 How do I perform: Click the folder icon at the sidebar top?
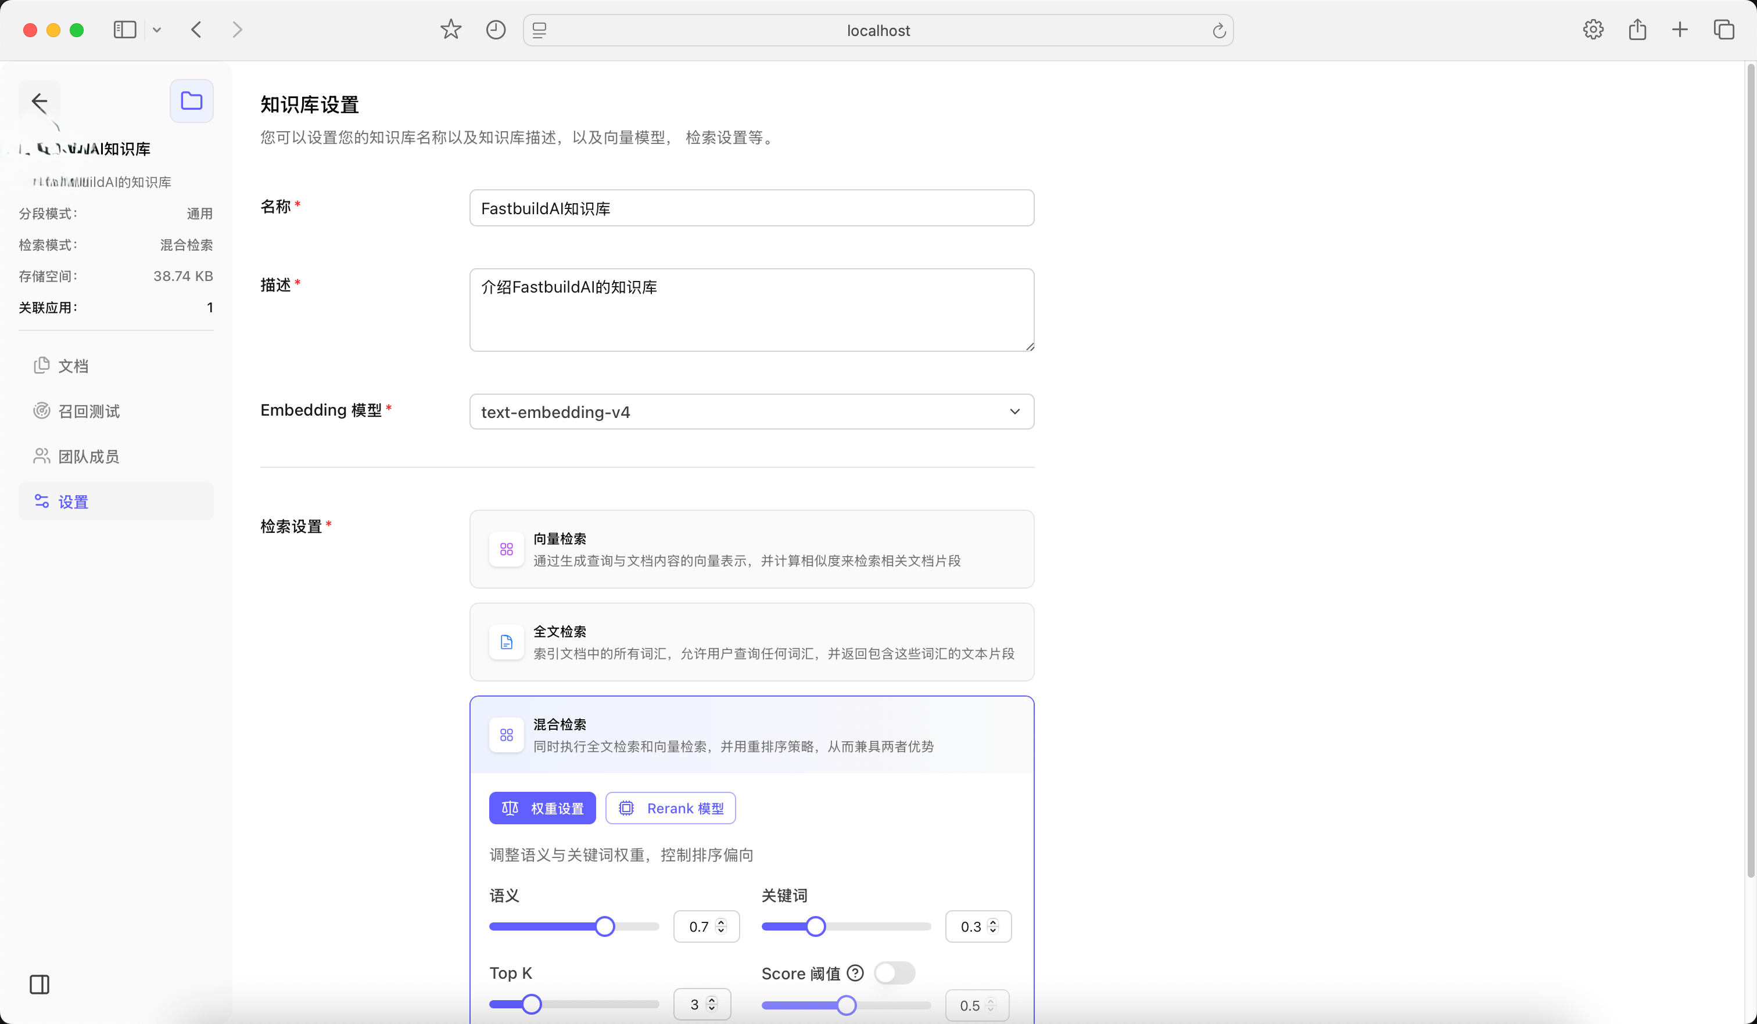pos(191,100)
